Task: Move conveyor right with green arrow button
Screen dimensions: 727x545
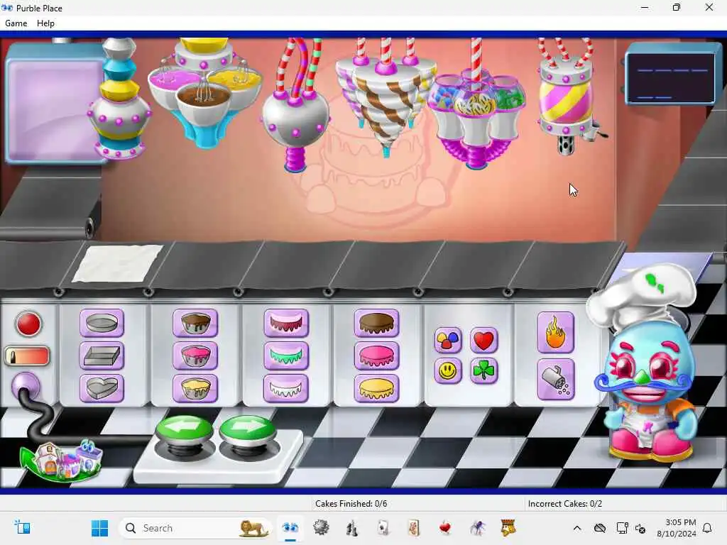Action: 248,429
